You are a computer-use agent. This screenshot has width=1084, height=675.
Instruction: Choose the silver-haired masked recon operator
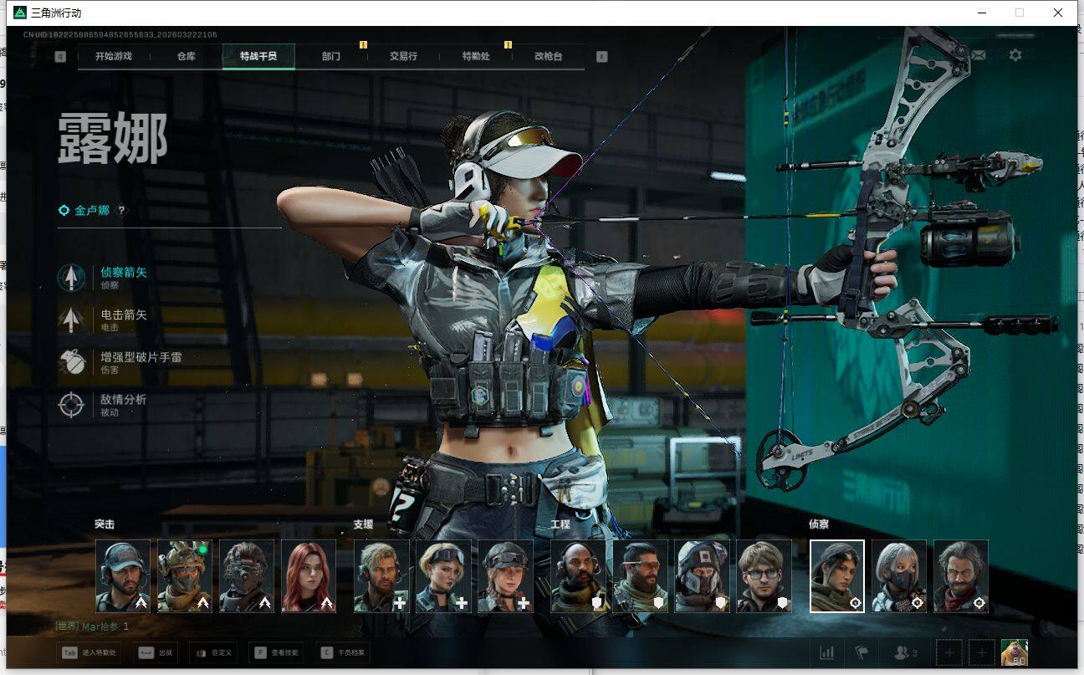click(x=899, y=576)
